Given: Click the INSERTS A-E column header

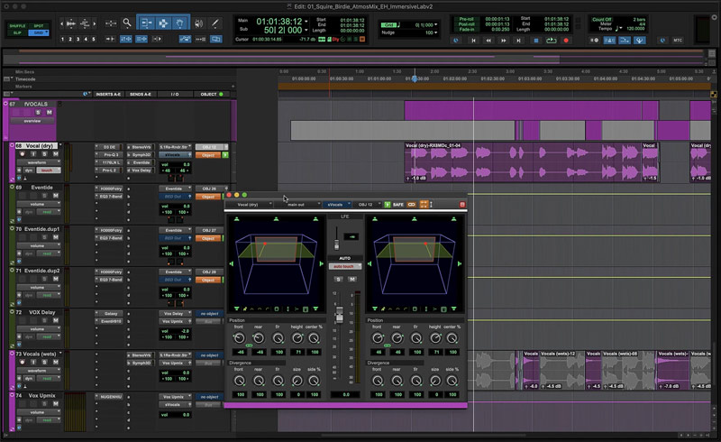Looking at the screenshot, I should click(108, 94).
